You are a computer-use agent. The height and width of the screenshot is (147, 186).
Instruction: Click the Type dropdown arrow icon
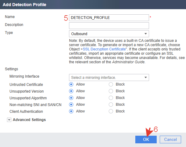tap(146, 34)
